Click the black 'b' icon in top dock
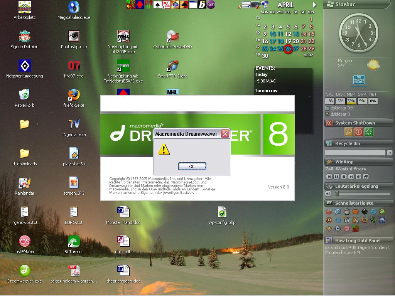The image size is (395, 296). point(202,5)
